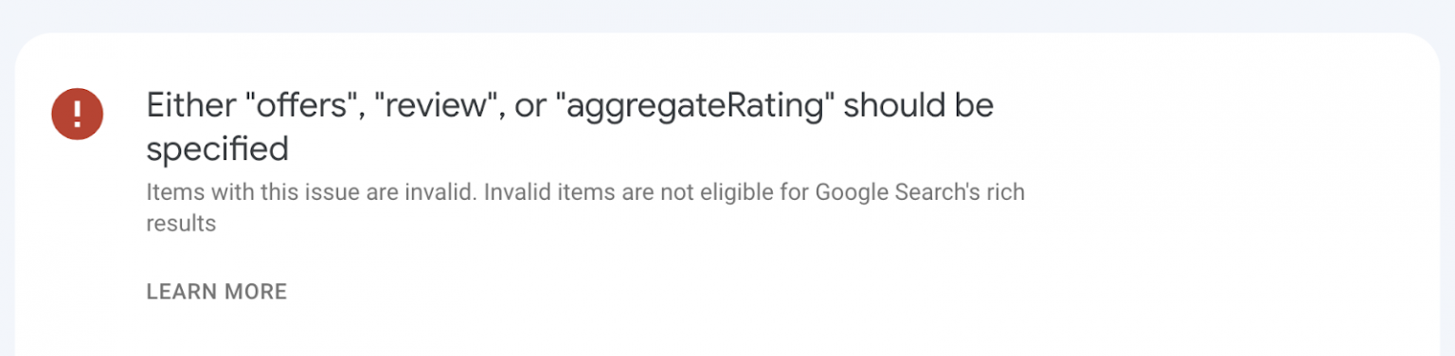Viewport: 1455px width, 356px height.
Task: Click the word "Either" starting the heading
Action: tap(189, 106)
